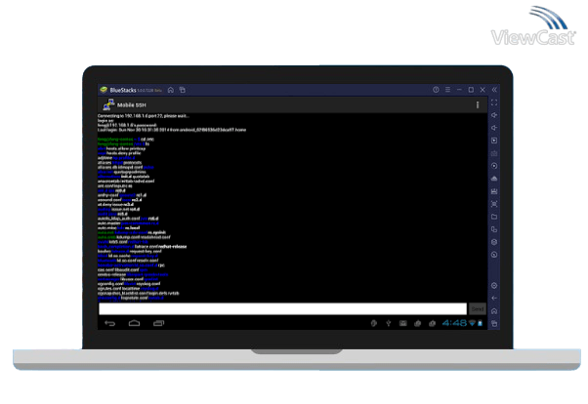This screenshot has height=404, width=588.
Task: Tap the Android back navigation button
Action: (109, 323)
